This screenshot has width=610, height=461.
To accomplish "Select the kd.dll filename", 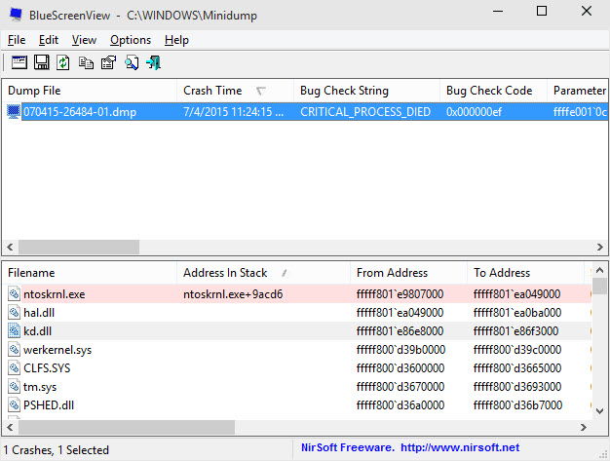I will click(37, 331).
